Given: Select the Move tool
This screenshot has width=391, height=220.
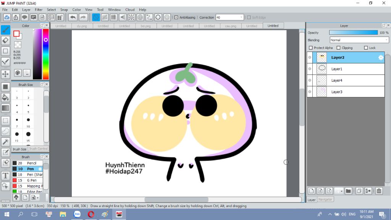Looking at the screenshot, I should 5,74.
